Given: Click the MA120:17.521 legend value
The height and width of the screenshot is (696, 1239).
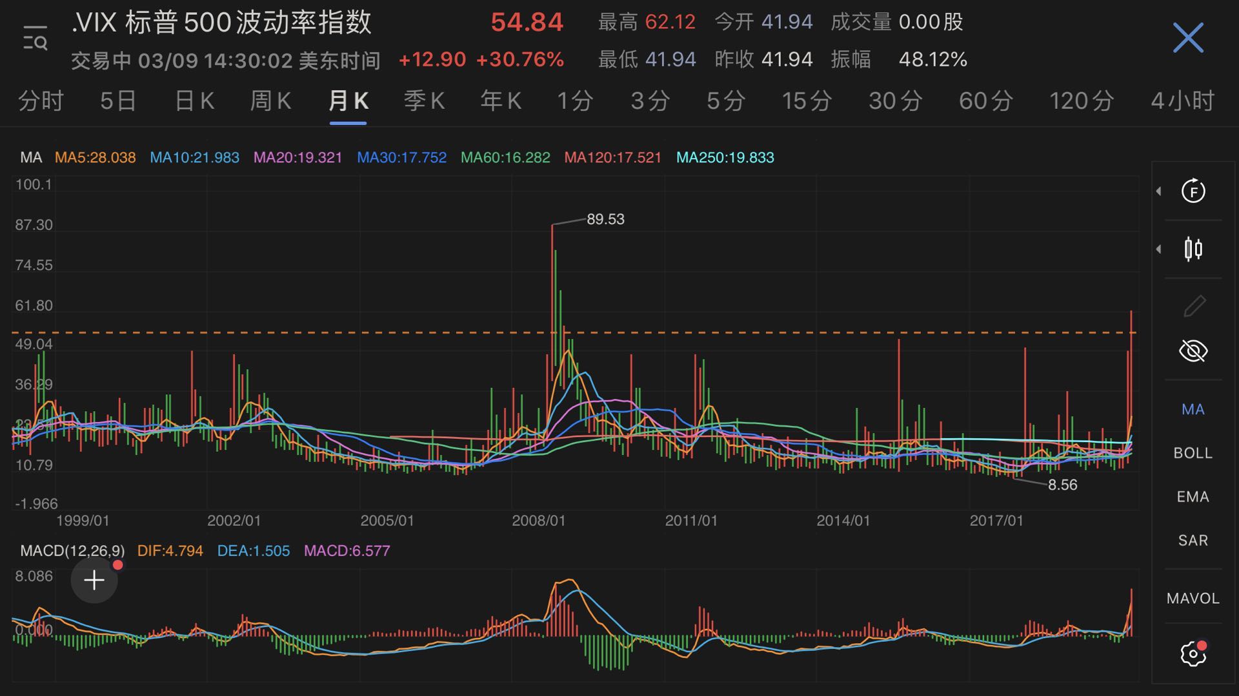Looking at the screenshot, I should 613,158.
